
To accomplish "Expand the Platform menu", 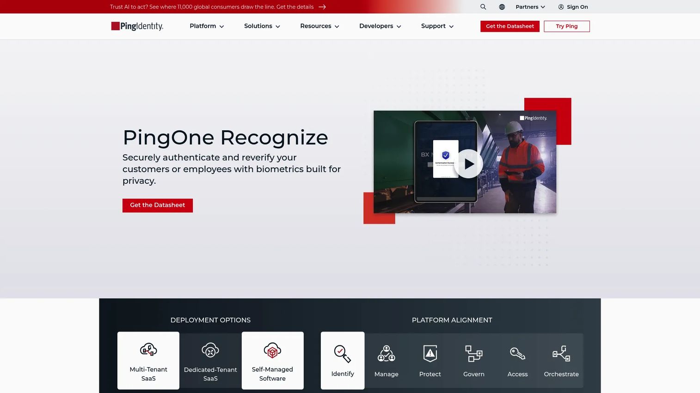I will [207, 26].
